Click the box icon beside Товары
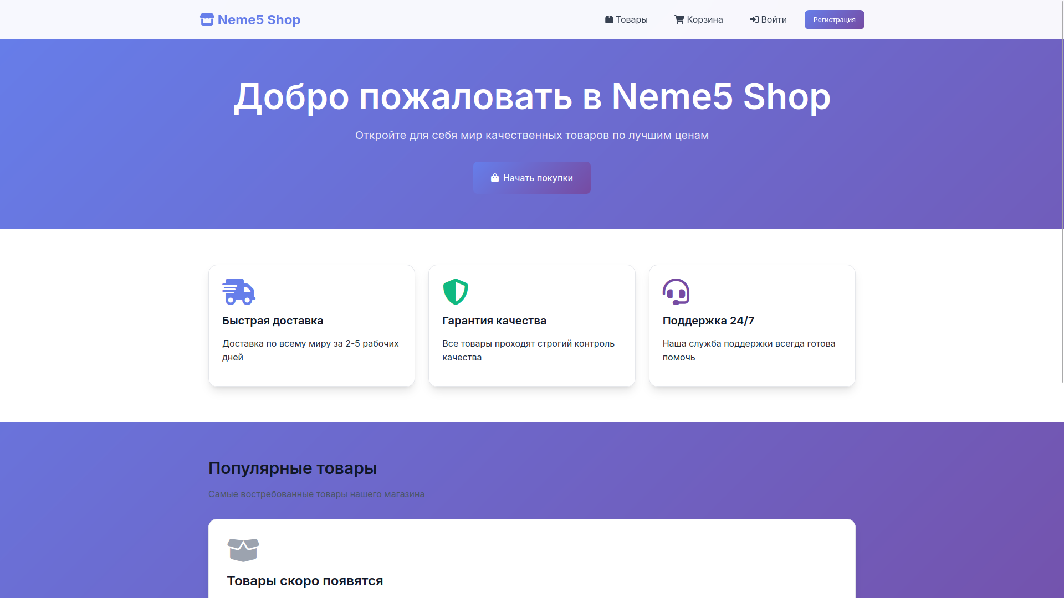Image resolution: width=1064 pixels, height=598 pixels. pyautogui.click(x=609, y=19)
